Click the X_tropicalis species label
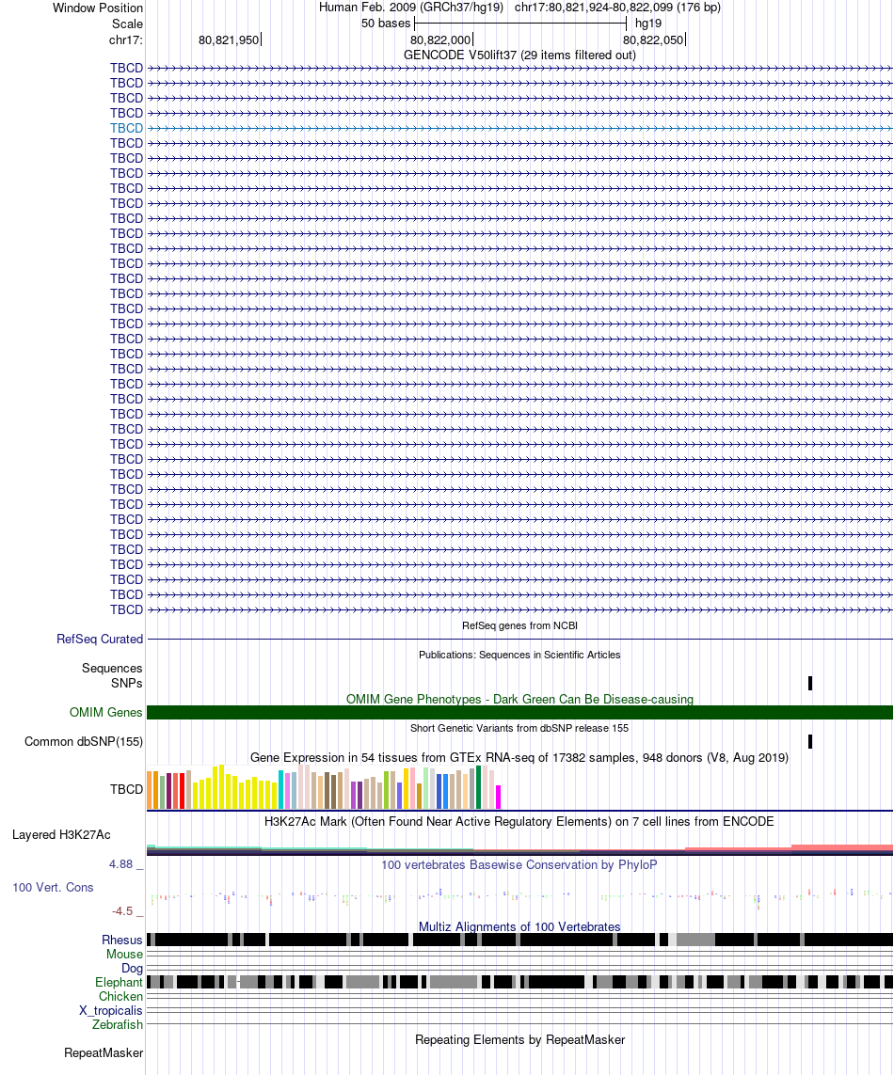 [110, 1010]
